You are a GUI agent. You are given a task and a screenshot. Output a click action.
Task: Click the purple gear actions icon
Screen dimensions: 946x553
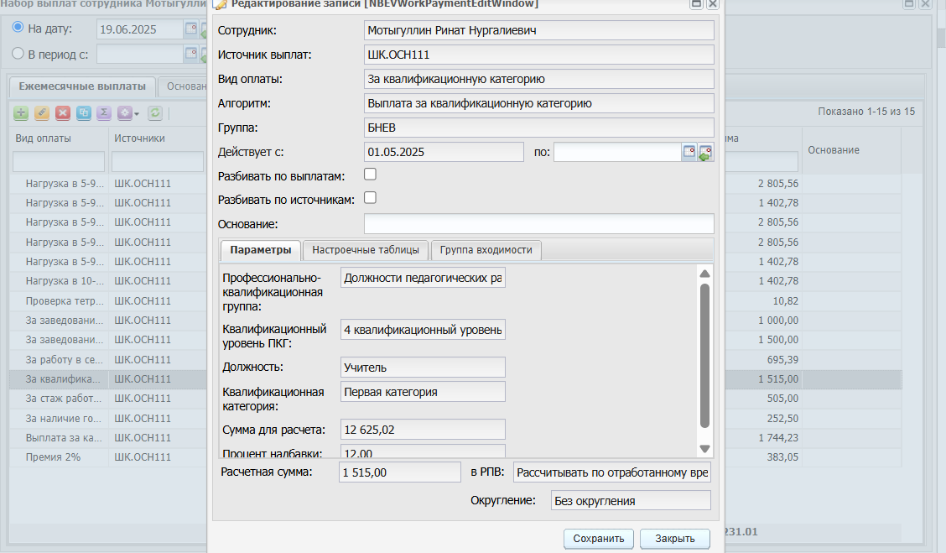(125, 113)
